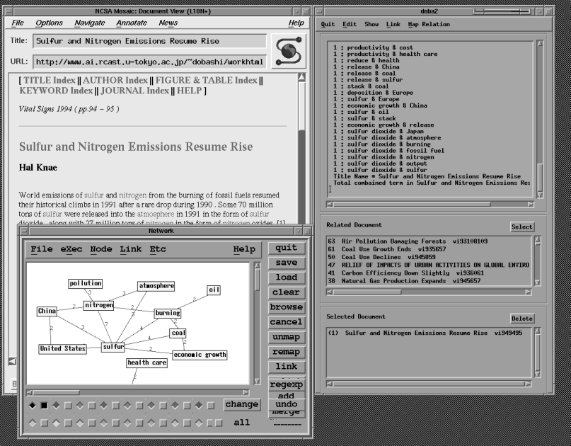This screenshot has height=446, width=571.
Task: Open the Node menu in Network window
Action: (x=101, y=249)
